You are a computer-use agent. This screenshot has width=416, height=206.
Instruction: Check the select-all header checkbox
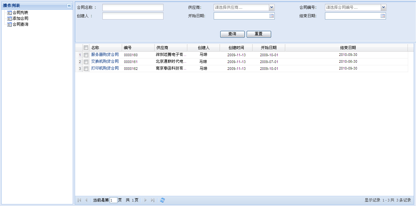tap(86, 48)
